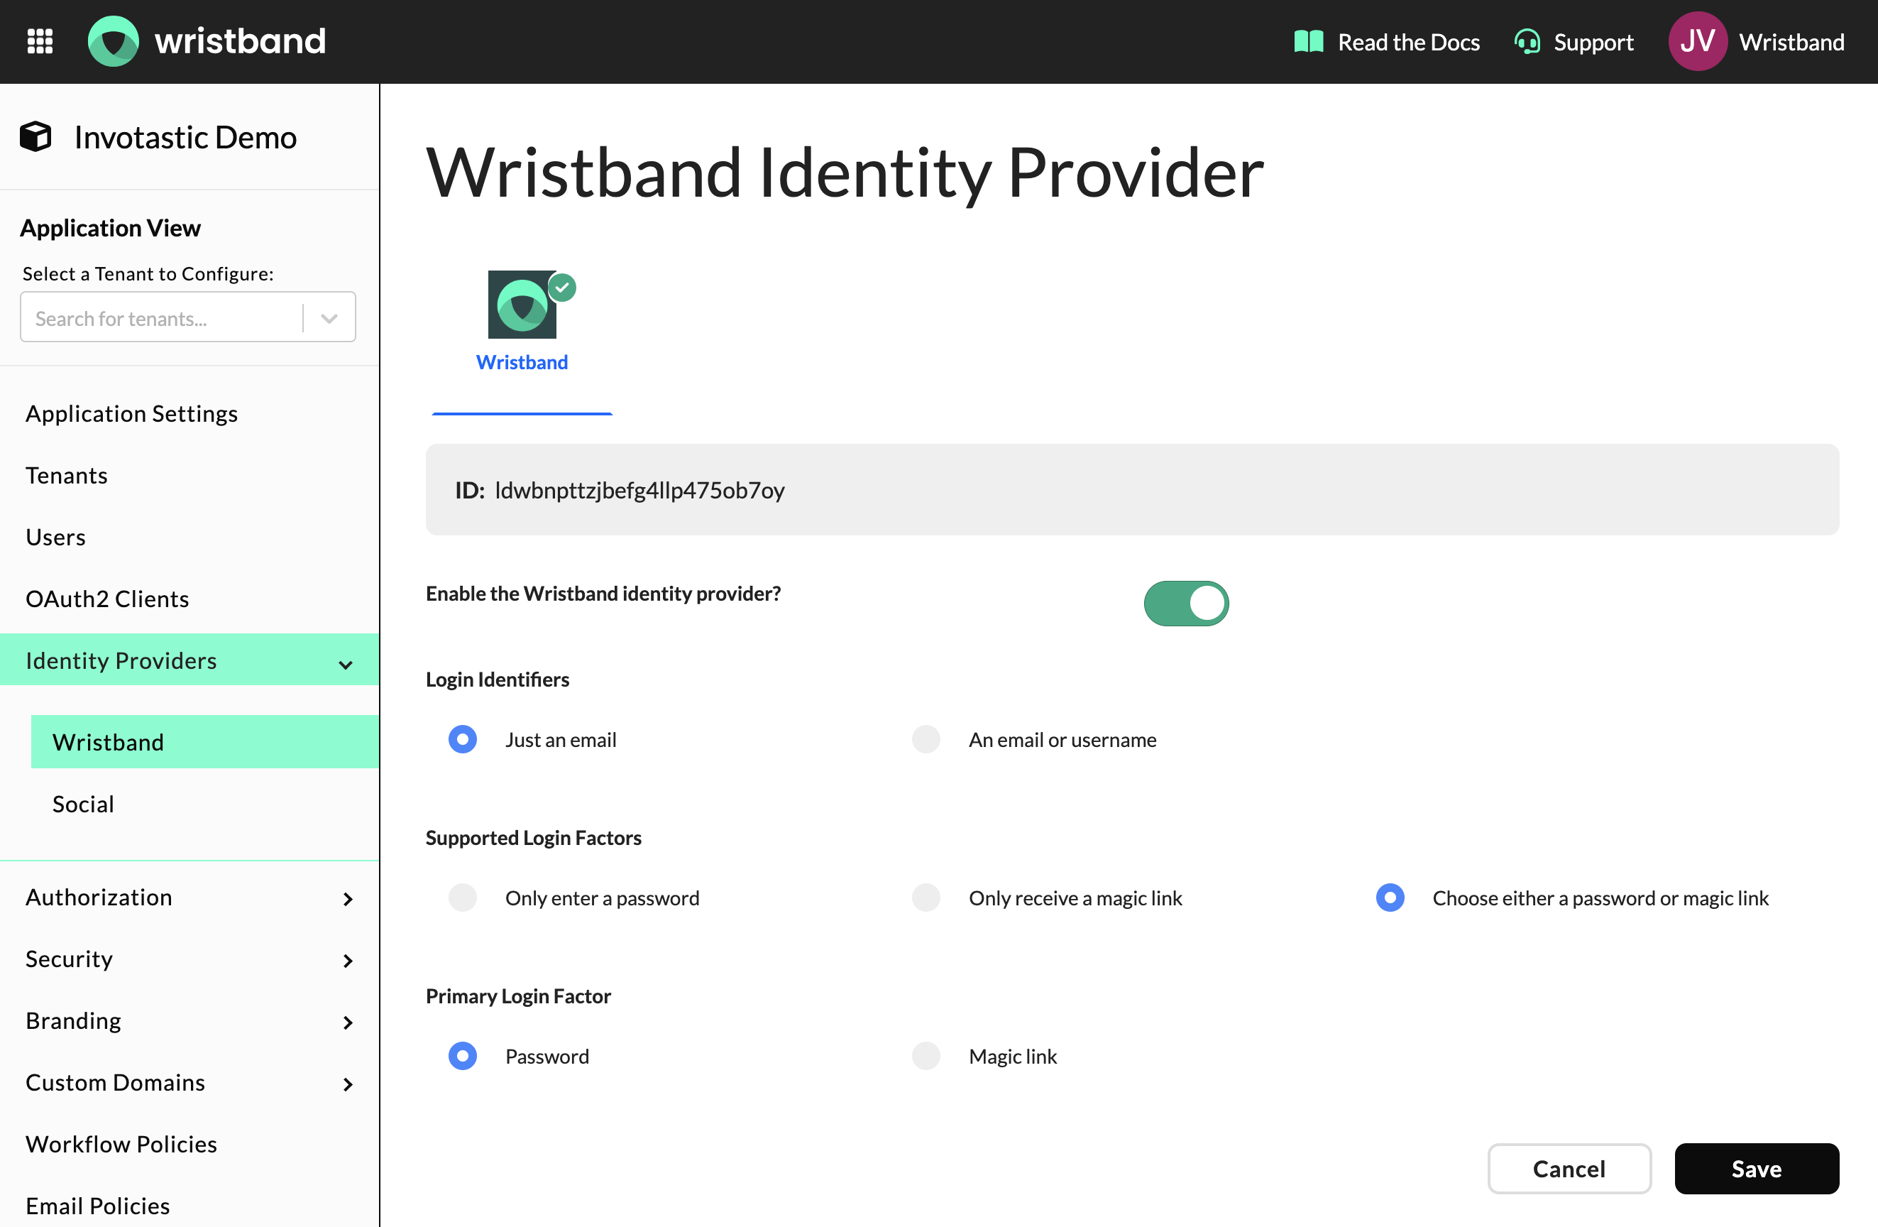The image size is (1878, 1227).
Task: Expand the Authorization menu
Action: click(x=347, y=898)
